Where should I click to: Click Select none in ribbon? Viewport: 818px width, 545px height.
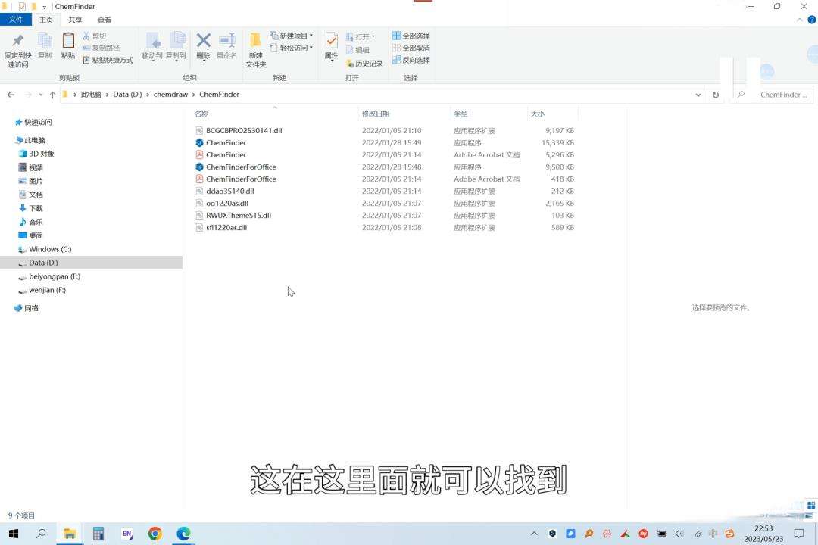tap(411, 48)
